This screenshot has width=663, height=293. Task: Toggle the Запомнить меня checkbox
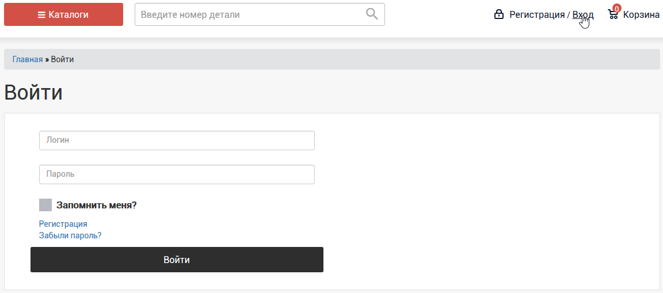point(45,205)
